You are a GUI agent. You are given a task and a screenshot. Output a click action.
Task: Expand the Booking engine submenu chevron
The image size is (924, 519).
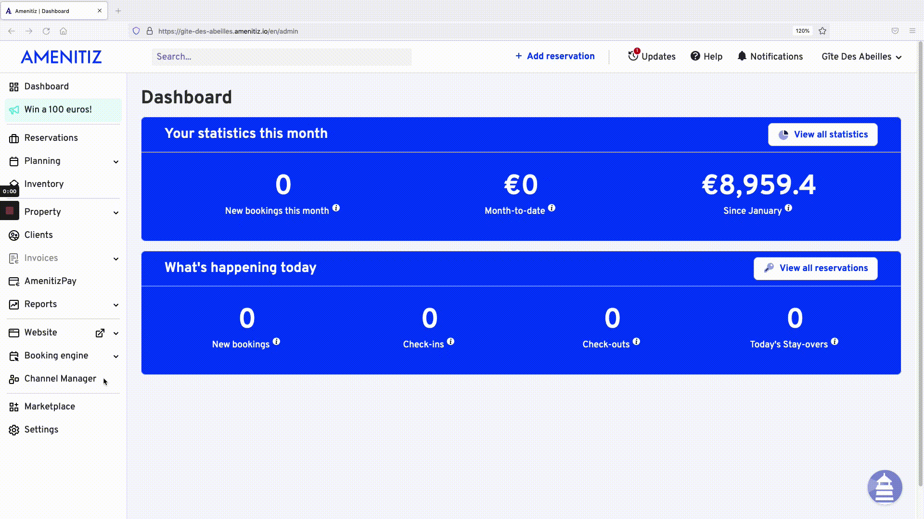point(116,357)
